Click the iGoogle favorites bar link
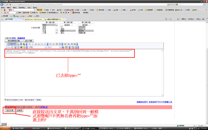This screenshot has height=130, width=208. click(x=16, y=16)
